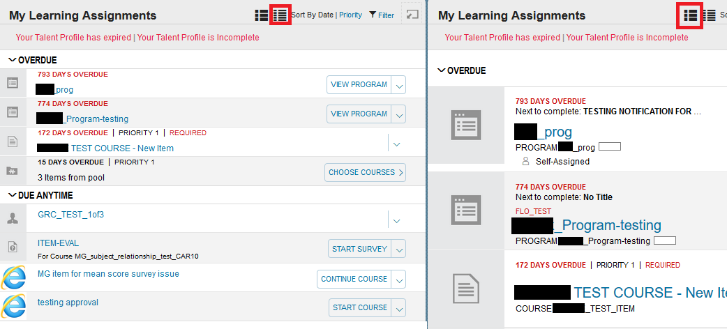727x329 pixels.
Task: Open the large _prog title link in right panel
Action: point(555,132)
